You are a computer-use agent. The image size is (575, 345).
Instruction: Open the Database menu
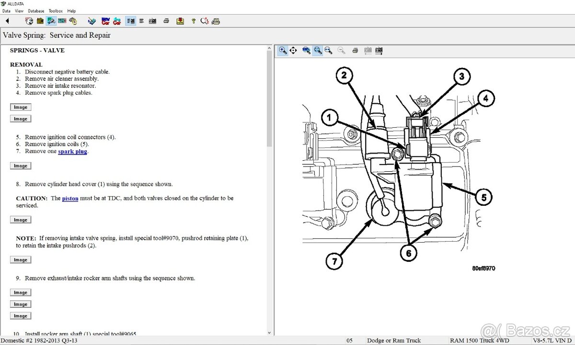(x=35, y=11)
